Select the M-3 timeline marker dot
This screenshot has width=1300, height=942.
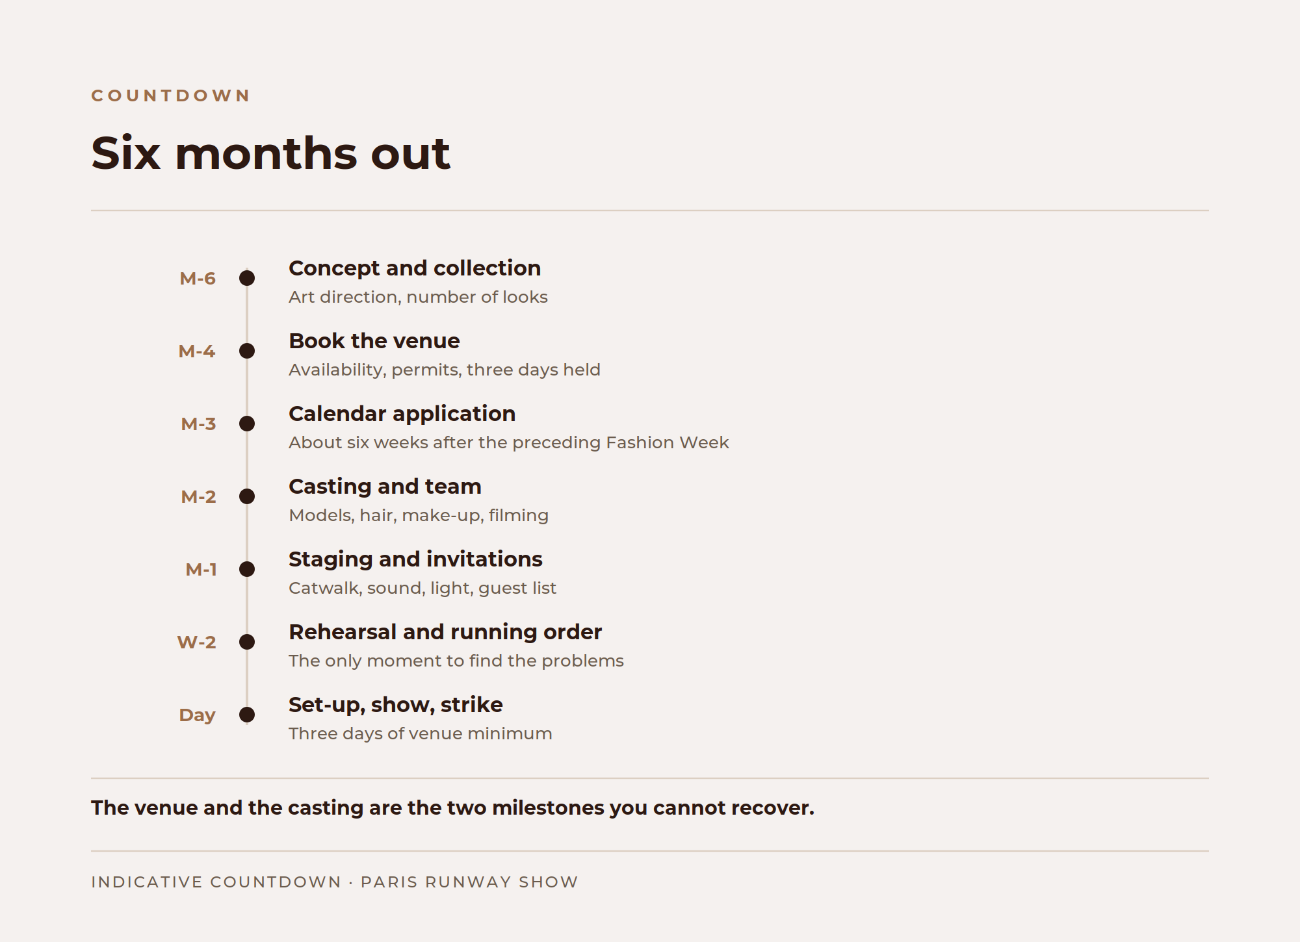click(247, 424)
